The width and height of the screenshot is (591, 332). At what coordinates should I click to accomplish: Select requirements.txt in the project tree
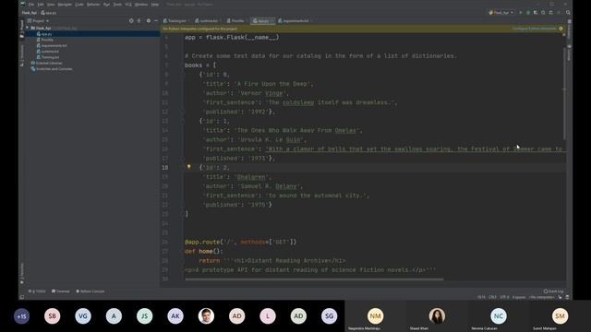coord(54,45)
